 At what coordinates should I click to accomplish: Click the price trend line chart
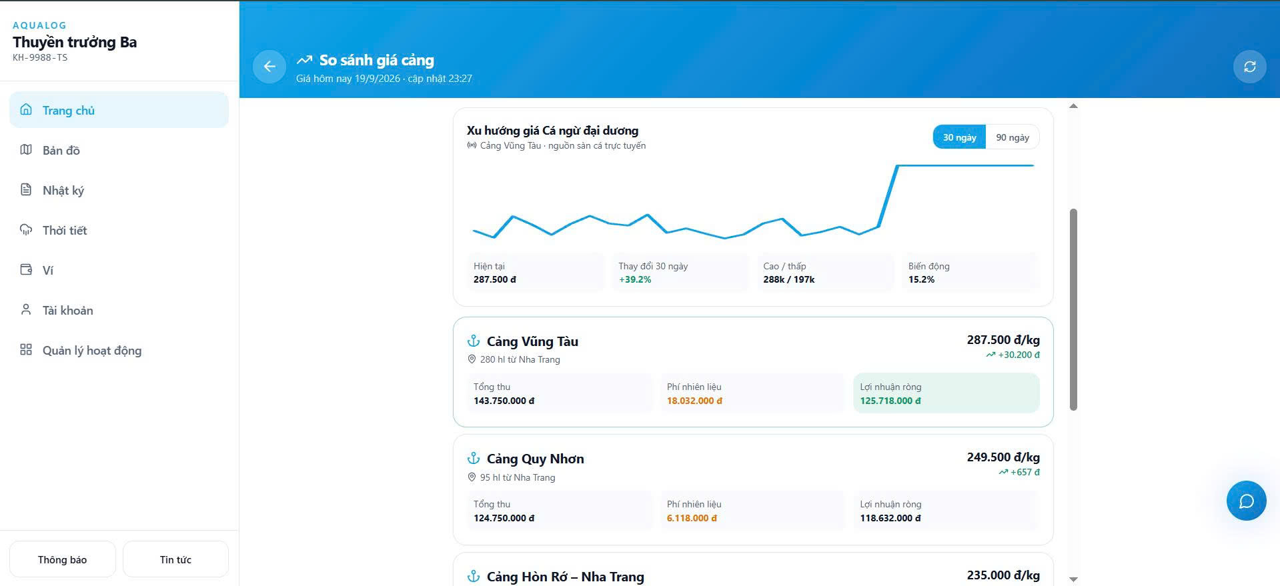click(x=753, y=201)
